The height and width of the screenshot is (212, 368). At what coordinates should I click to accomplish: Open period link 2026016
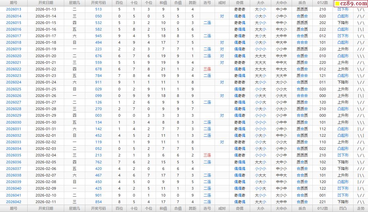(13, 29)
